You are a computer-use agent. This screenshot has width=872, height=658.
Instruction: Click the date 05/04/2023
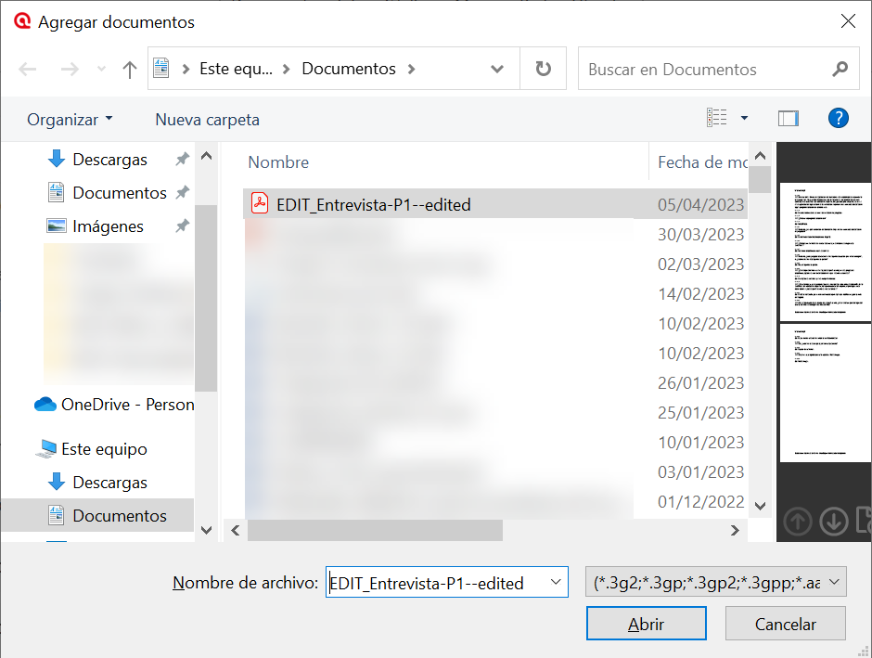700,205
